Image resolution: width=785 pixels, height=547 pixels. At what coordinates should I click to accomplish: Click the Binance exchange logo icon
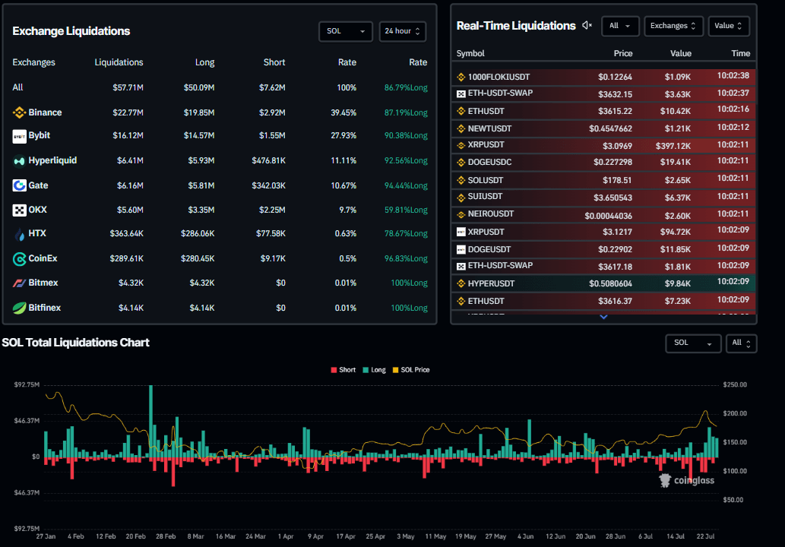[20, 112]
